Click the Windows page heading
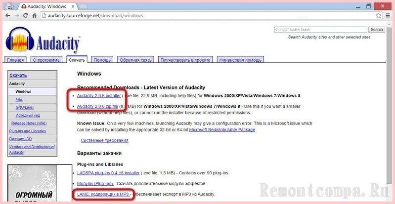 click(89, 74)
